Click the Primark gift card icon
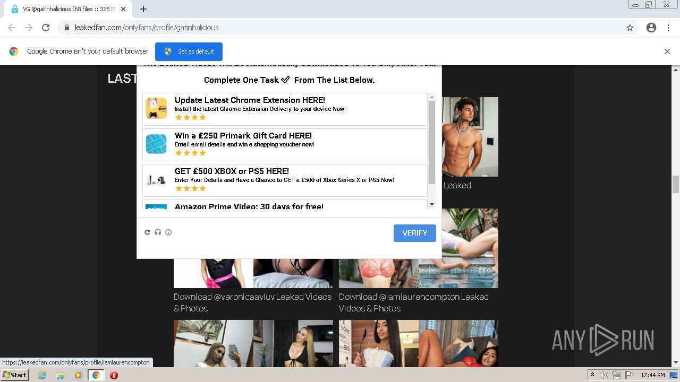680x382 pixels. coord(156,144)
